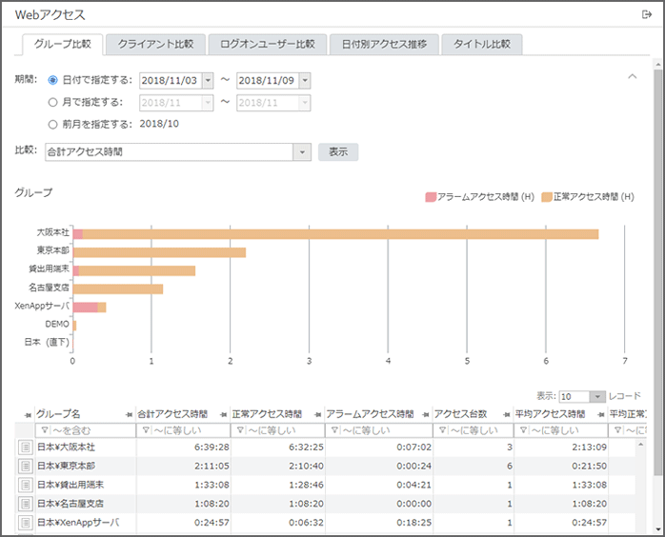Expand the 比較 合計アクセス時間 combo box
Screen dimensions: 665x537
tap(302, 151)
